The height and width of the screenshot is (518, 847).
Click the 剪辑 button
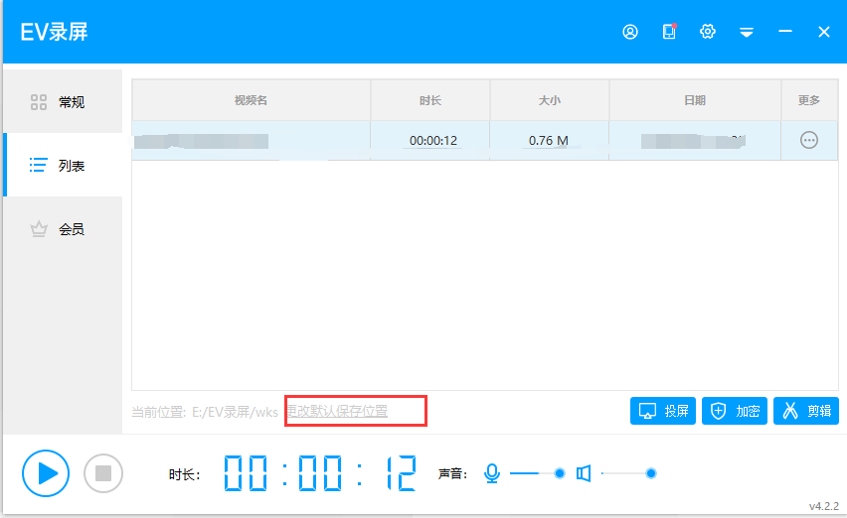(x=806, y=411)
